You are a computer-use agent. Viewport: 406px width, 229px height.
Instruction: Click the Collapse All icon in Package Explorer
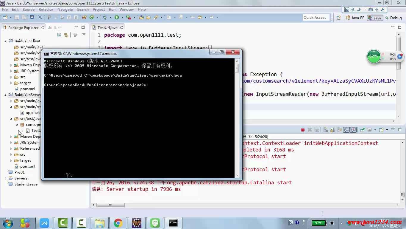[59, 35]
